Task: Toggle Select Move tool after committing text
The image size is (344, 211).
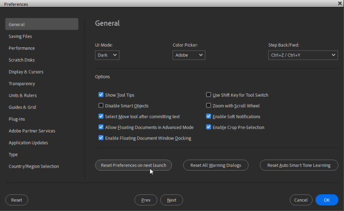Action: tap(101, 116)
